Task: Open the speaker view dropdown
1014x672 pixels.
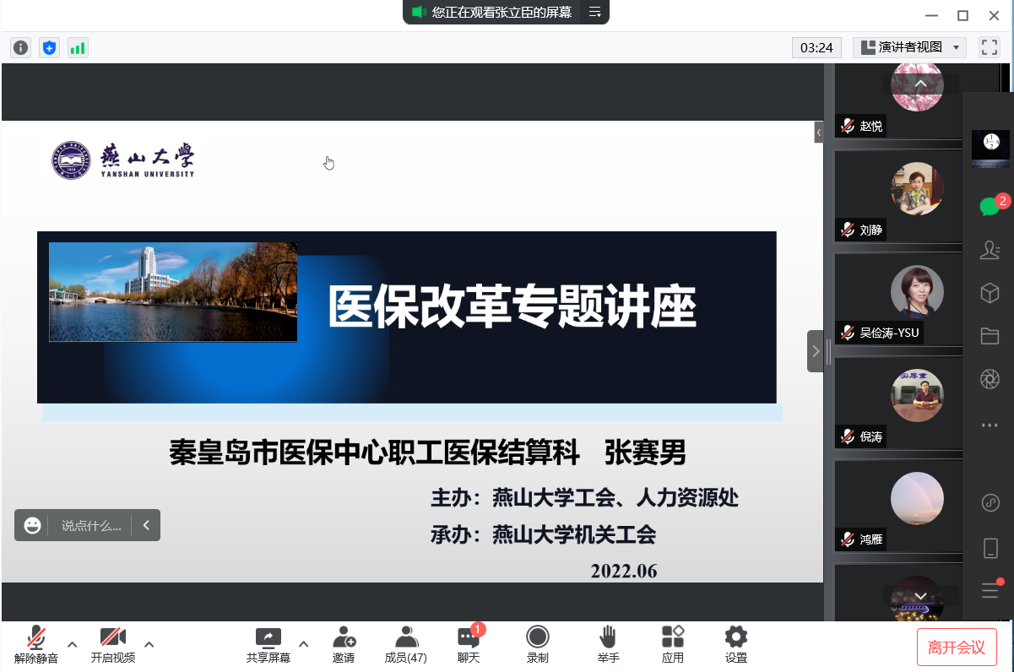Action: coord(909,47)
